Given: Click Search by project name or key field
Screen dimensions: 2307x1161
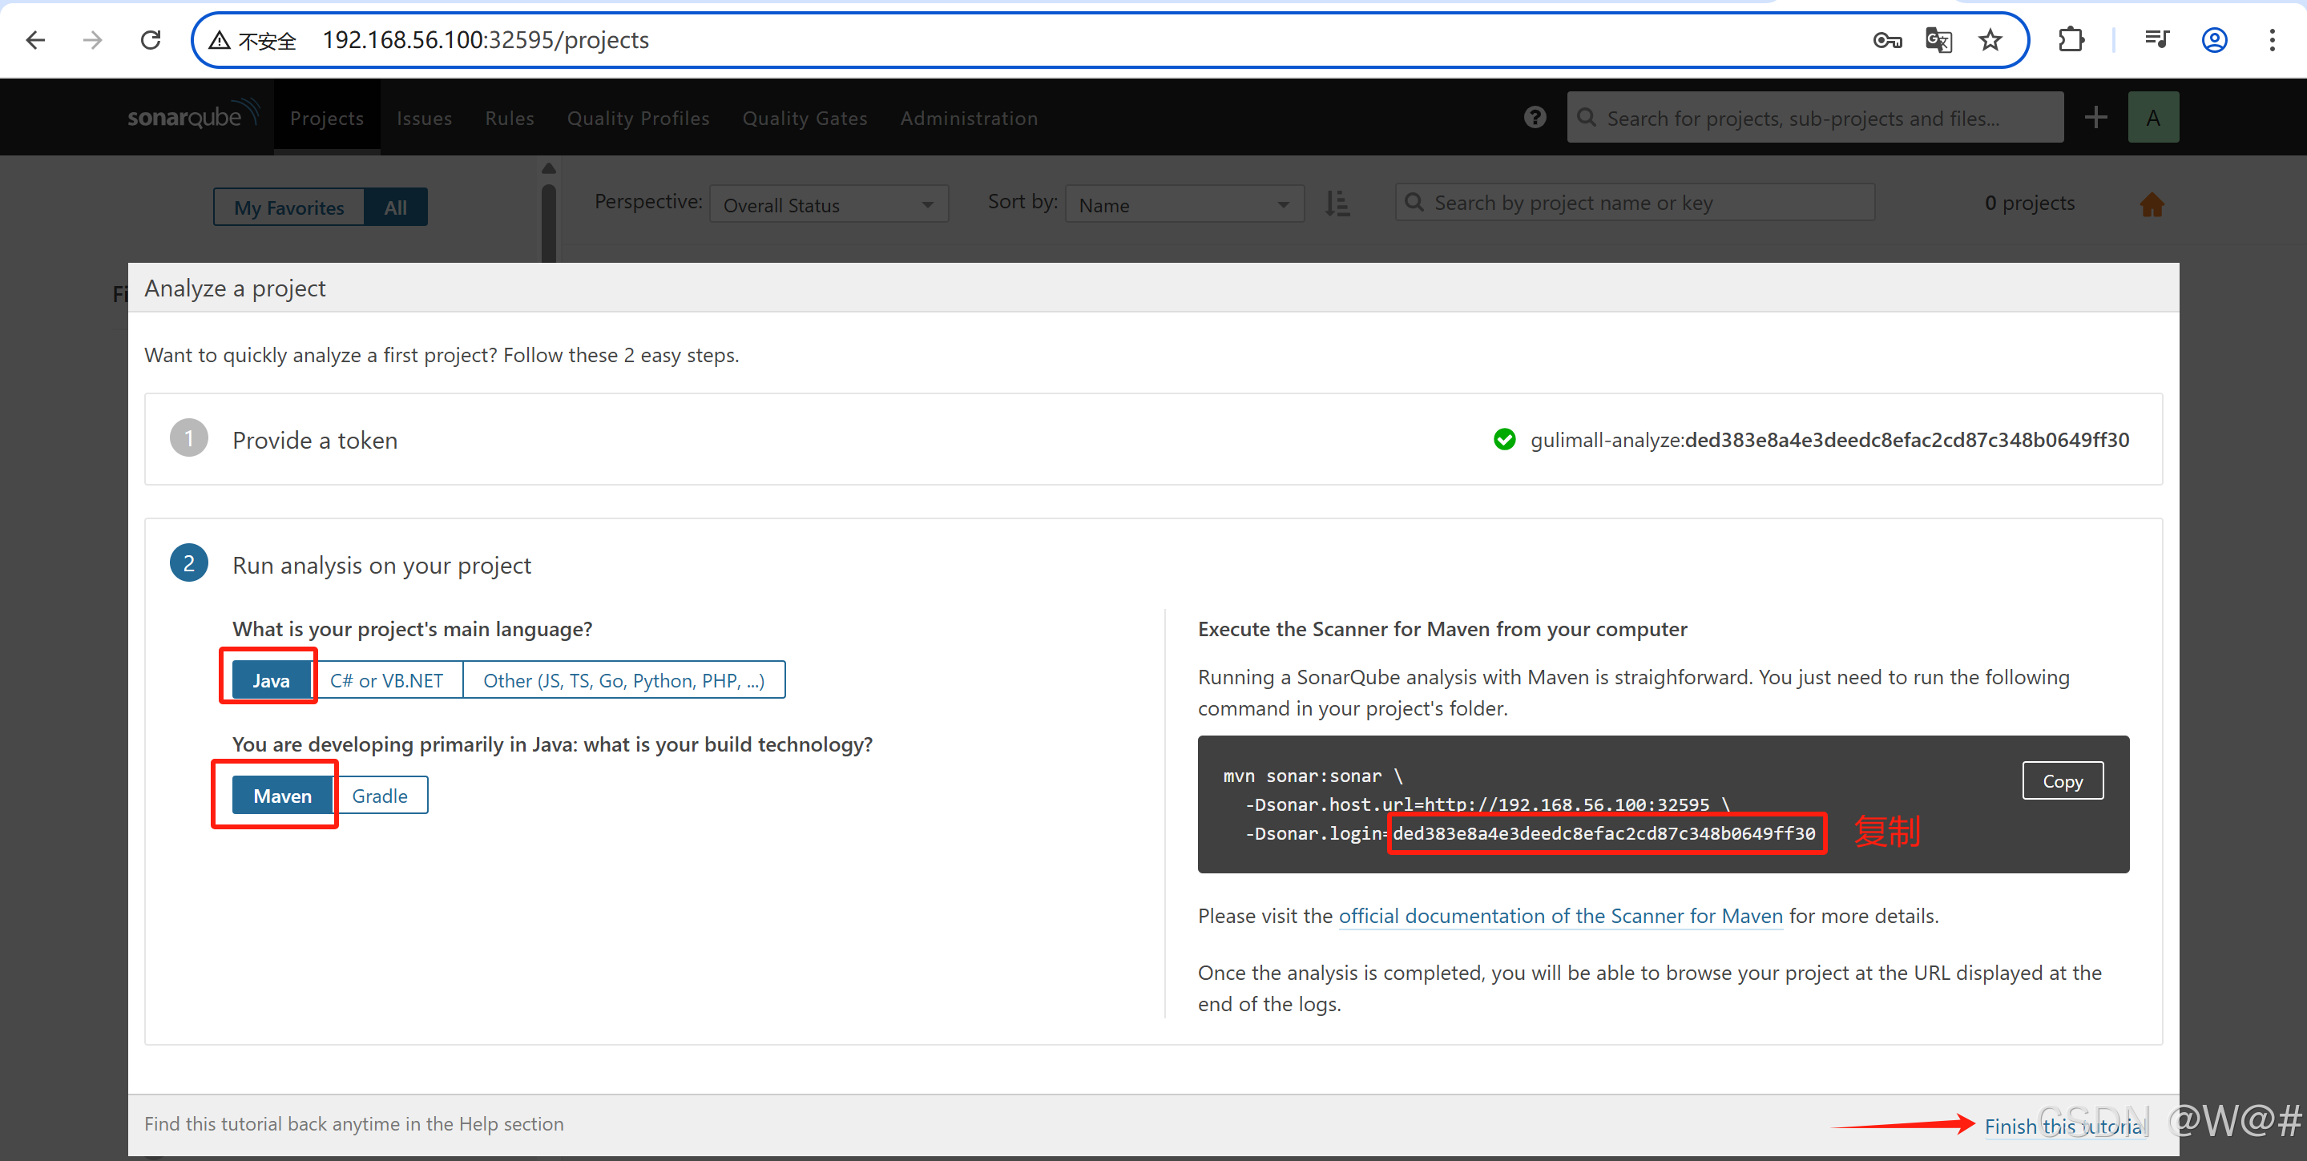Looking at the screenshot, I should [x=1635, y=204].
